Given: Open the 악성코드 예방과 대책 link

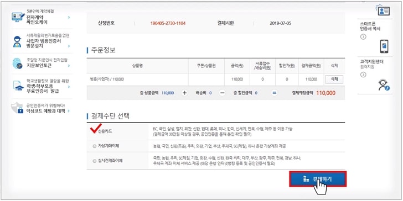Looking at the screenshot, I should pyautogui.click(x=46, y=111).
